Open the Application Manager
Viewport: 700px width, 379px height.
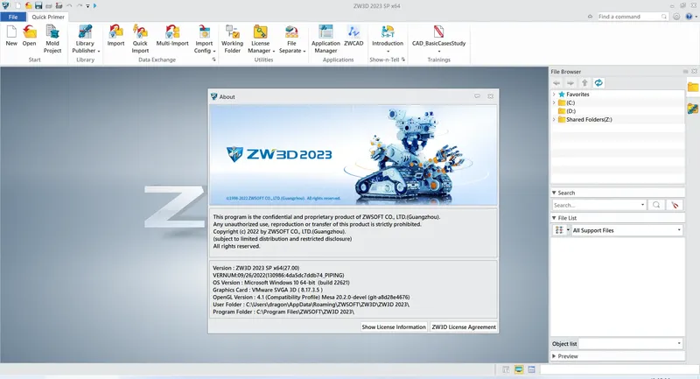tap(325, 39)
